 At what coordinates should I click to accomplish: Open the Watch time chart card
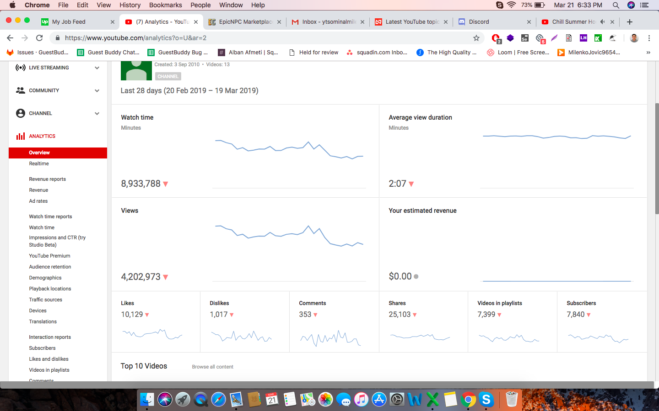[x=245, y=151]
